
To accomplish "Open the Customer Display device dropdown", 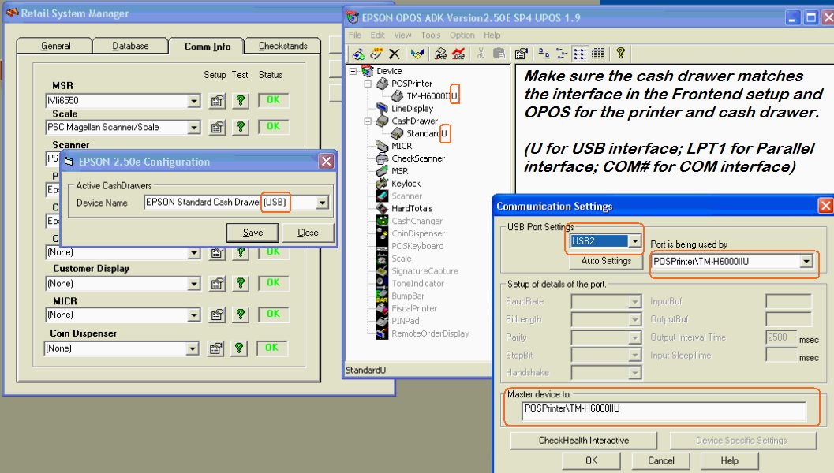I will point(193,283).
